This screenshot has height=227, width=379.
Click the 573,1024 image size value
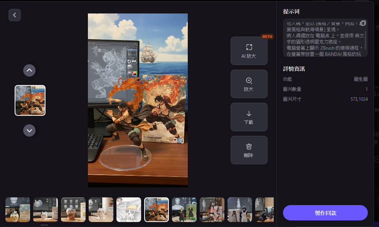tap(359, 99)
